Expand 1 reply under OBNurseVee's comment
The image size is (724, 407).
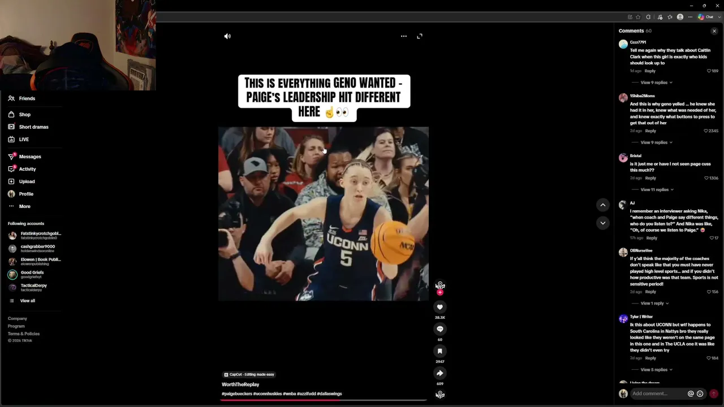pyautogui.click(x=654, y=304)
